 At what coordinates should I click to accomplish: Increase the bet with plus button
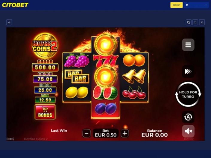(x=125, y=133)
